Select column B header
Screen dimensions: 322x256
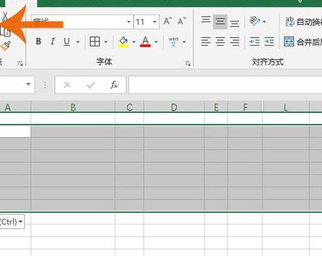[73, 107]
